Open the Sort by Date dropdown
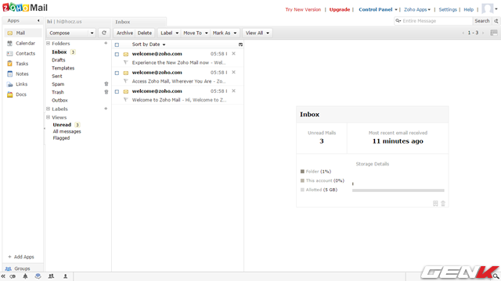Screen dimensions: 501x281 149,44
